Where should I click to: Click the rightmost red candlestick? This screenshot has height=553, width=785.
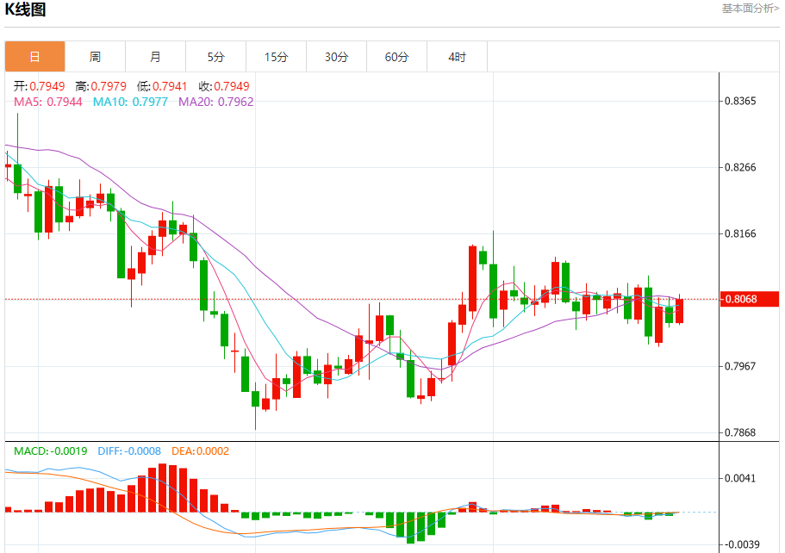coord(679,310)
